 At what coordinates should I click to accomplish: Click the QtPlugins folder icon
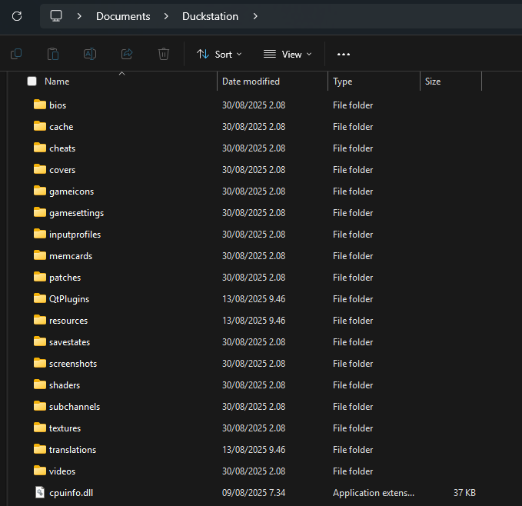click(40, 298)
